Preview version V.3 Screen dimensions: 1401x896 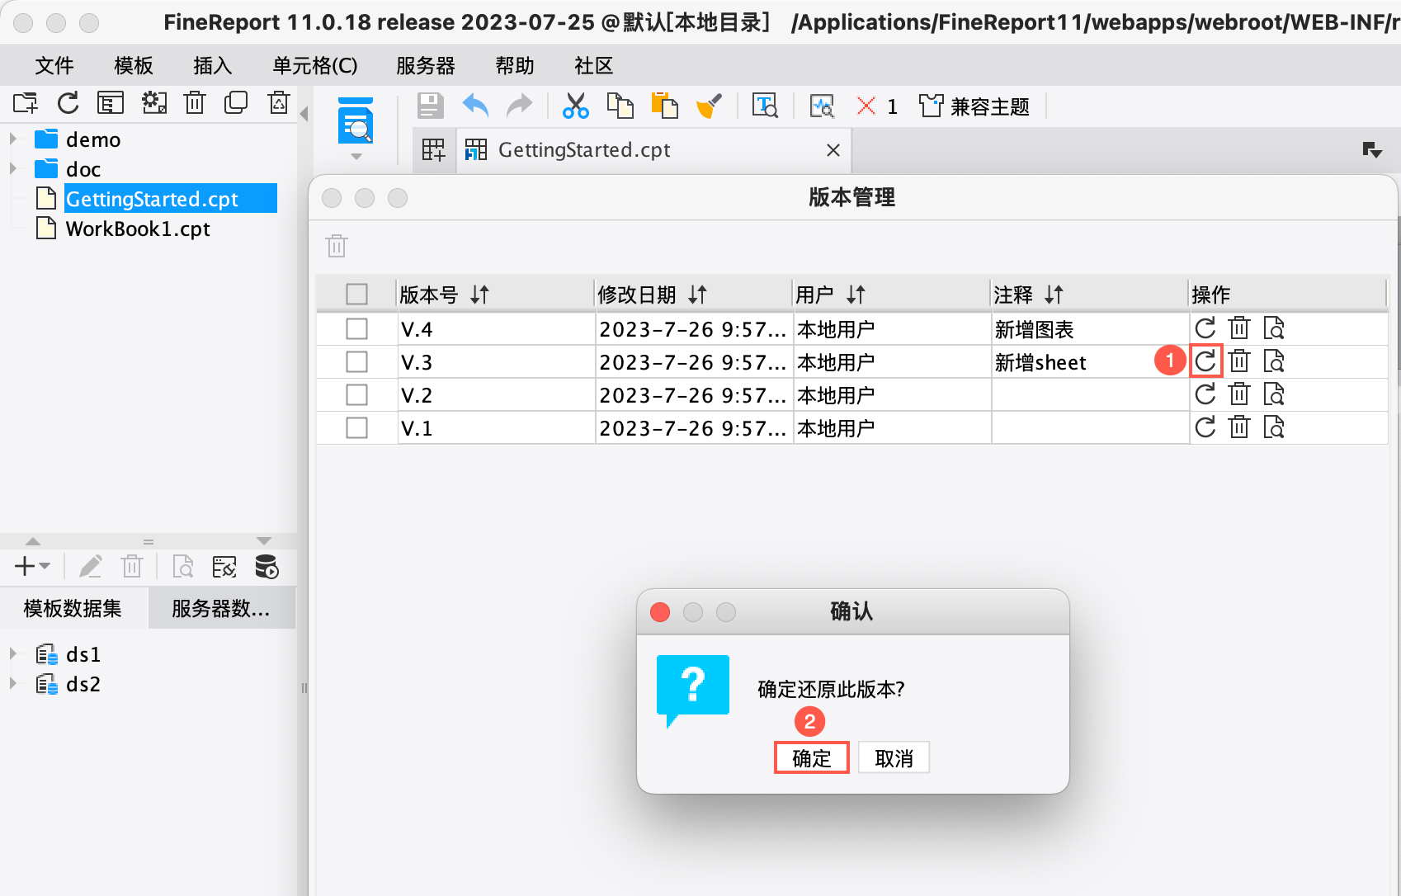(x=1274, y=361)
